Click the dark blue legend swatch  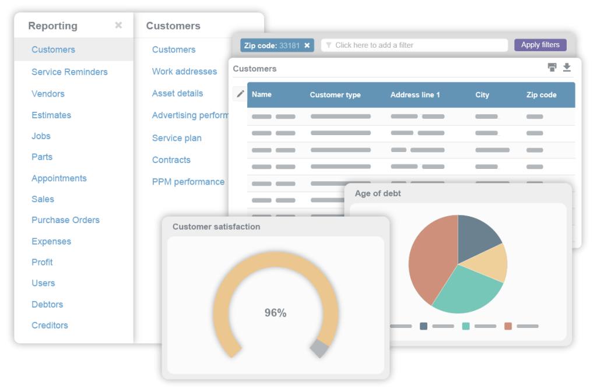click(x=423, y=326)
